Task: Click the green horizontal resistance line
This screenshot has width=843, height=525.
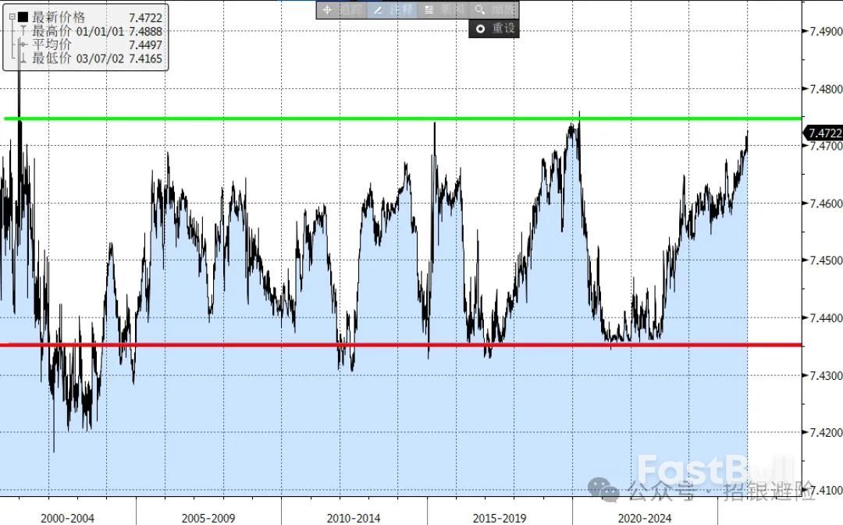Action: click(234, 119)
